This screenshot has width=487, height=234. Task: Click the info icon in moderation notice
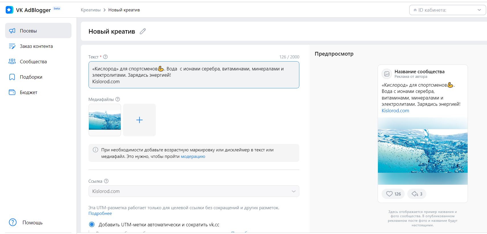[96, 150]
